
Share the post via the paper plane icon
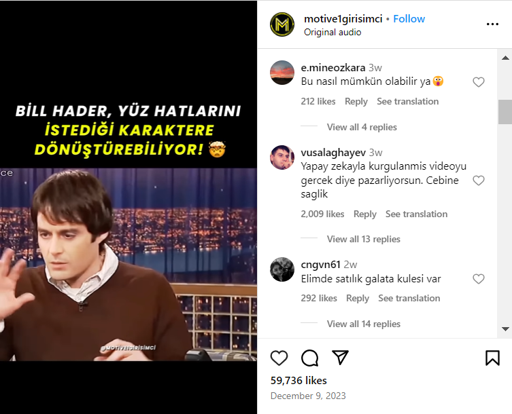(x=340, y=358)
